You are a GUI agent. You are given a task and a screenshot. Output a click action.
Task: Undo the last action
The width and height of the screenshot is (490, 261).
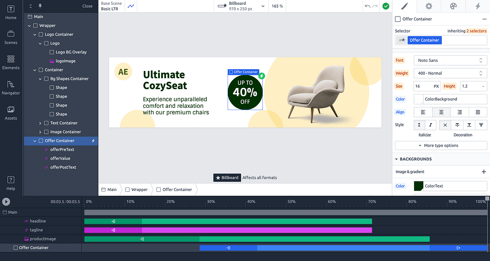[367, 6]
